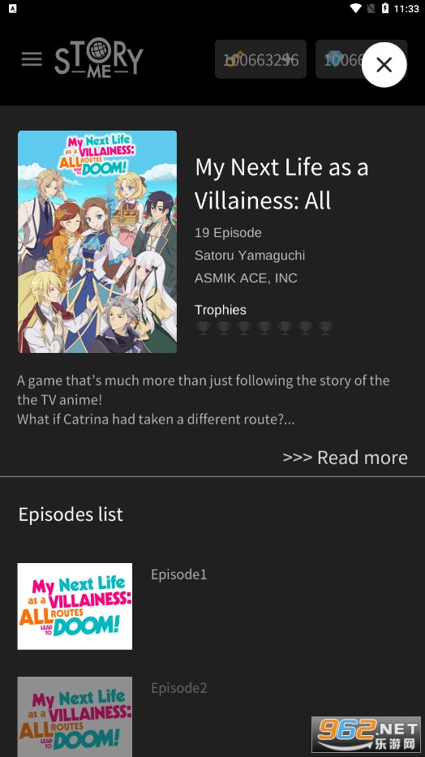Viewport: 425px width, 757px height.
Task: Expand description via Read more
Action: pos(345,457)
